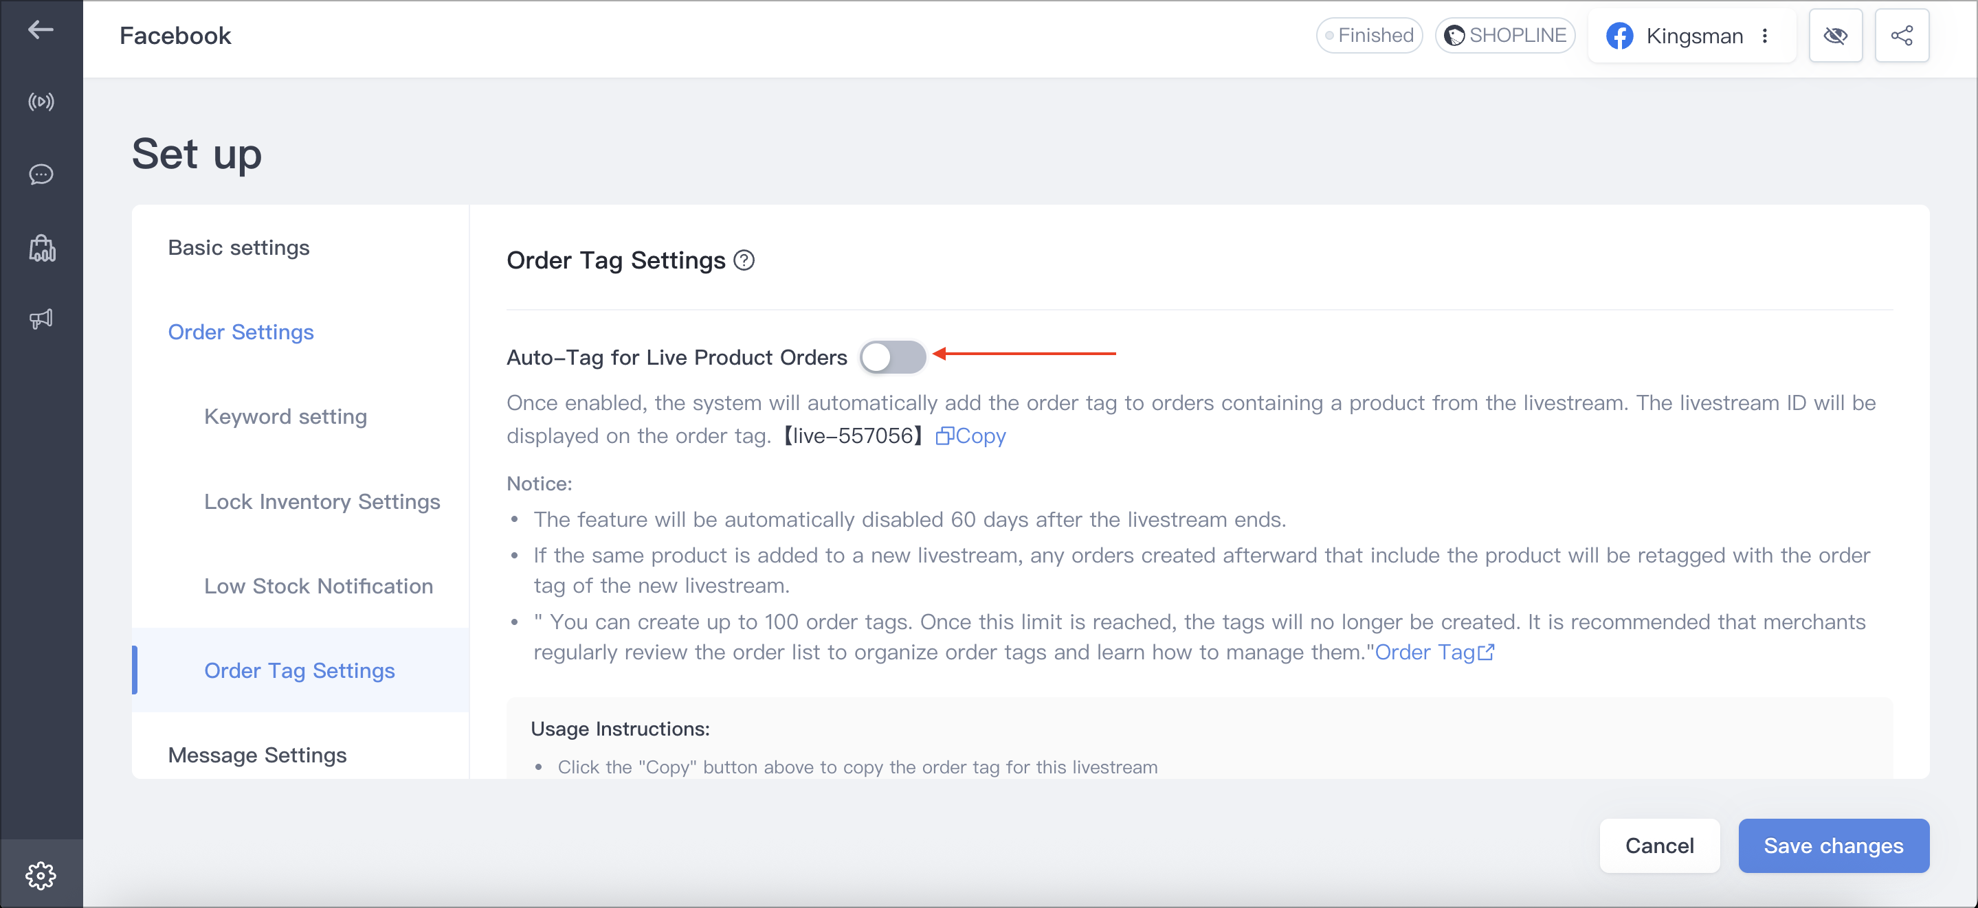Screen dimensions: 1978x908
Task: Open the settings gear icon
Action: tap(41, 875)
